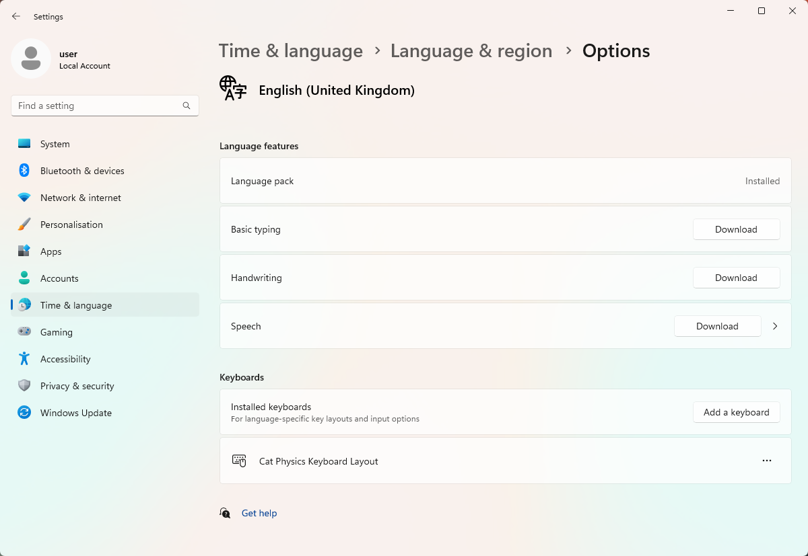Download the Handwriting feature
Viewport: 808px width, 556px height.
(736, 278)
